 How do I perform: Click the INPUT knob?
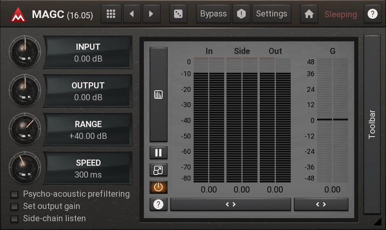pyautogui.click(x=25, y=52)
